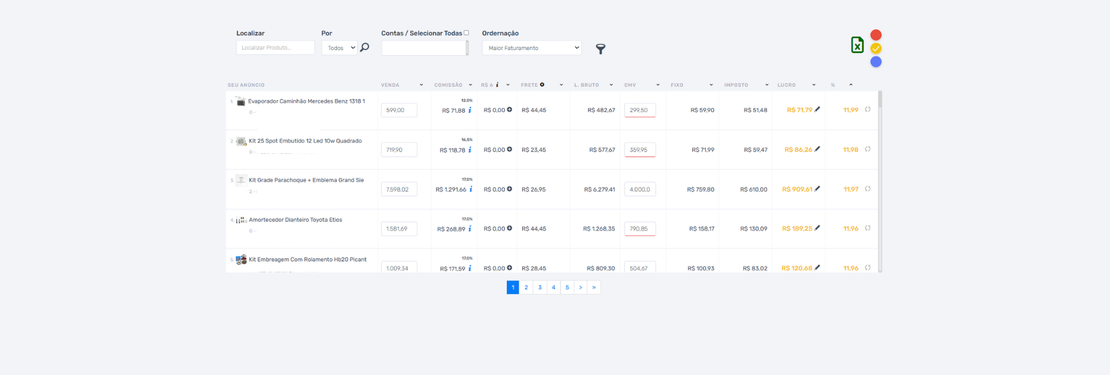
Task: Edit profit pencil icon for Kit 25 Spot row
Action: (x=817, y=149)
